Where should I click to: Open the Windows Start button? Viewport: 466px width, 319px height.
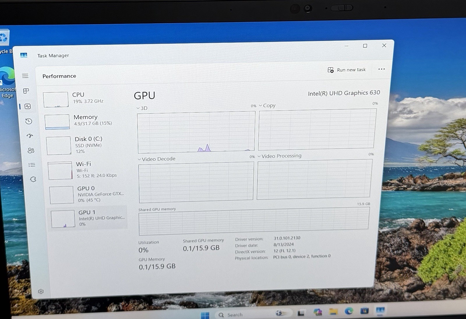[205, 316]
